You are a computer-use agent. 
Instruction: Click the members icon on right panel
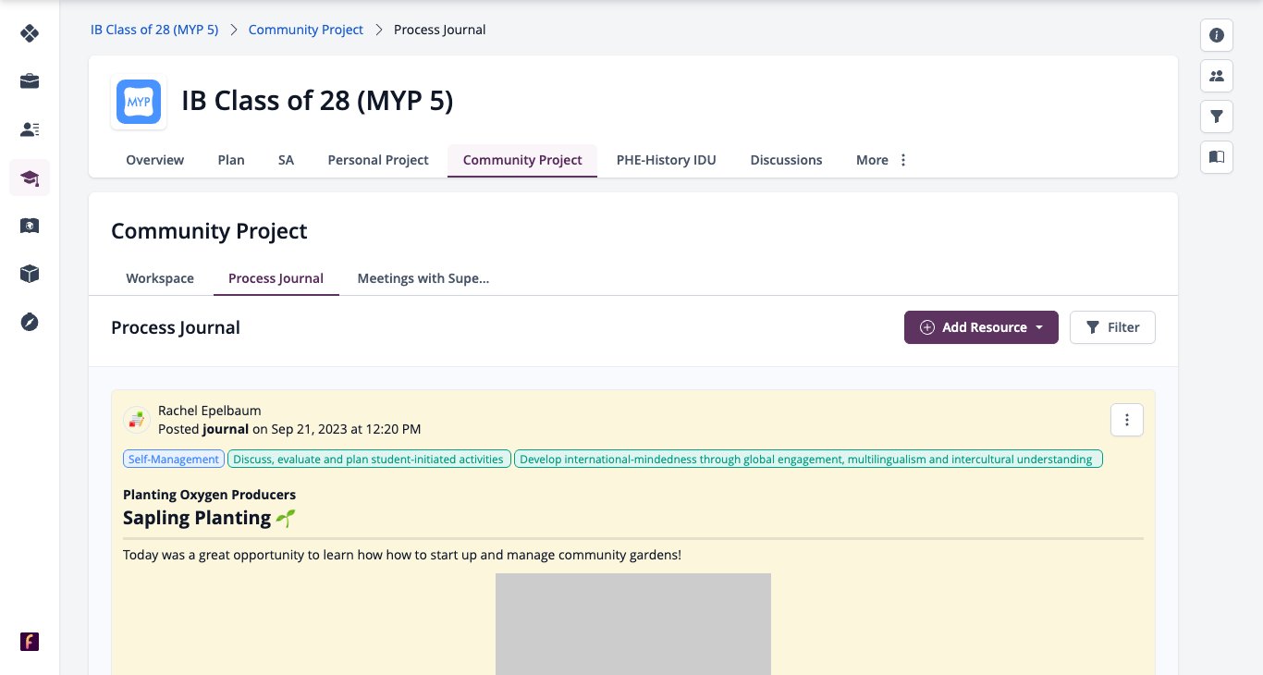[x=1217, y=76]
